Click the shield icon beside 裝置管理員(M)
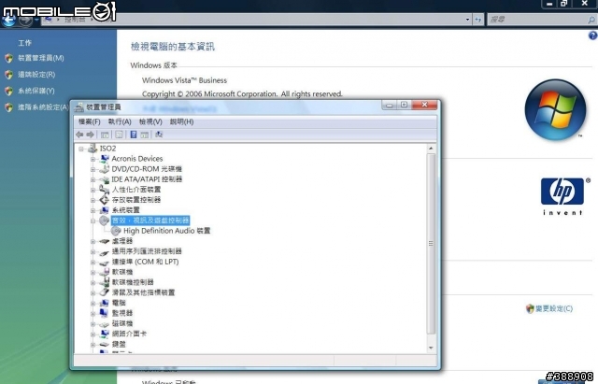 coord(8,58)
